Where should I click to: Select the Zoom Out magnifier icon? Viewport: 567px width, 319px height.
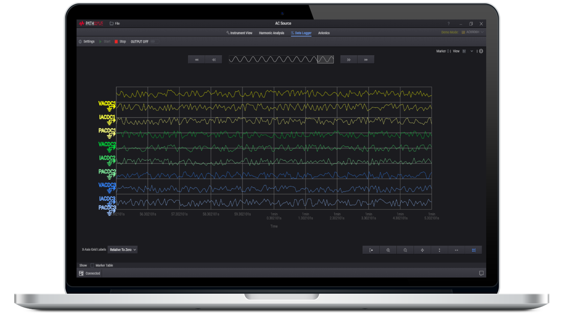coord(405,250)
